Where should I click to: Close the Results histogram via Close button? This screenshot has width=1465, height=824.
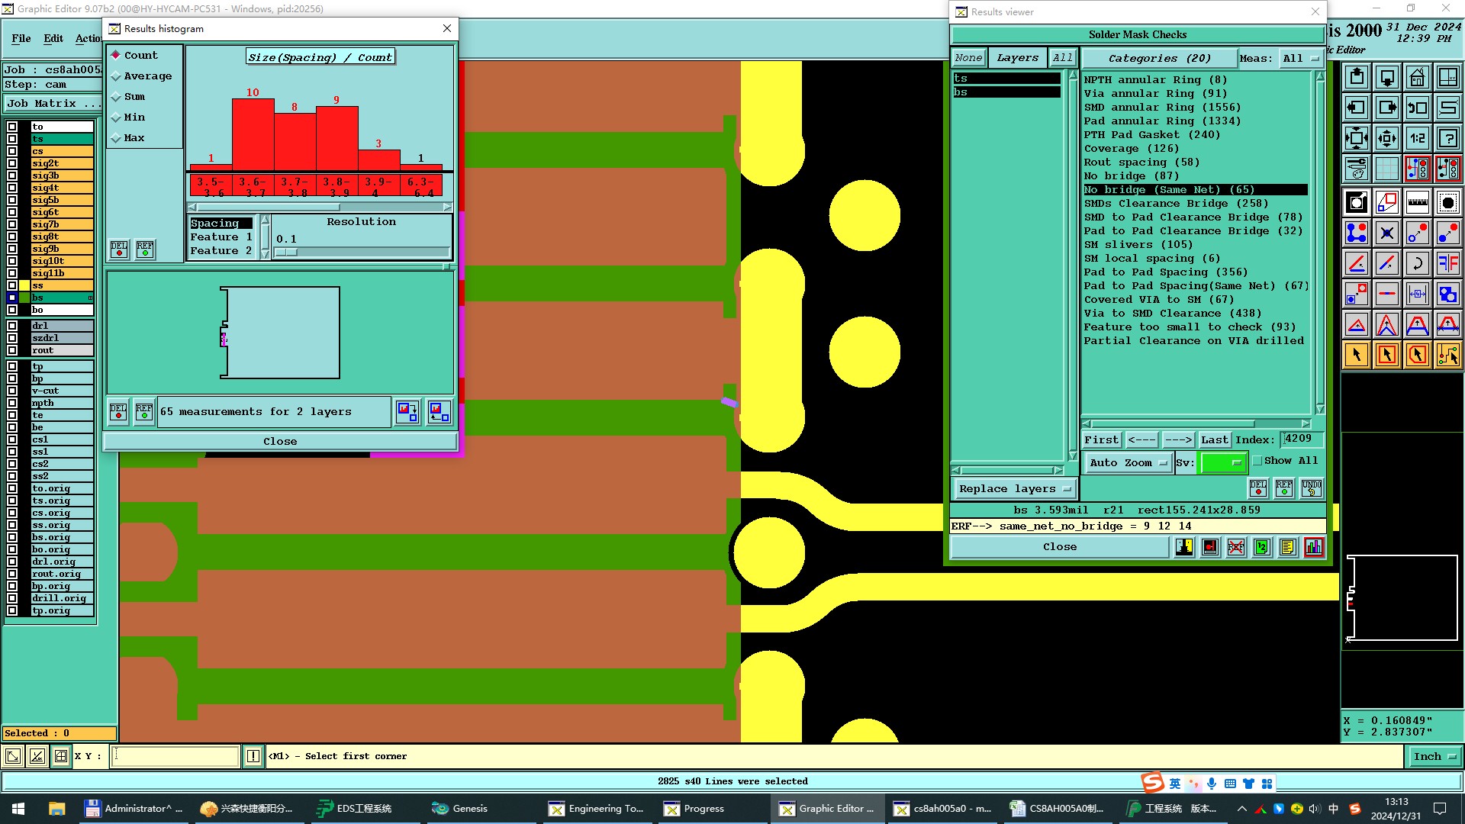click(x=280, y=442)
